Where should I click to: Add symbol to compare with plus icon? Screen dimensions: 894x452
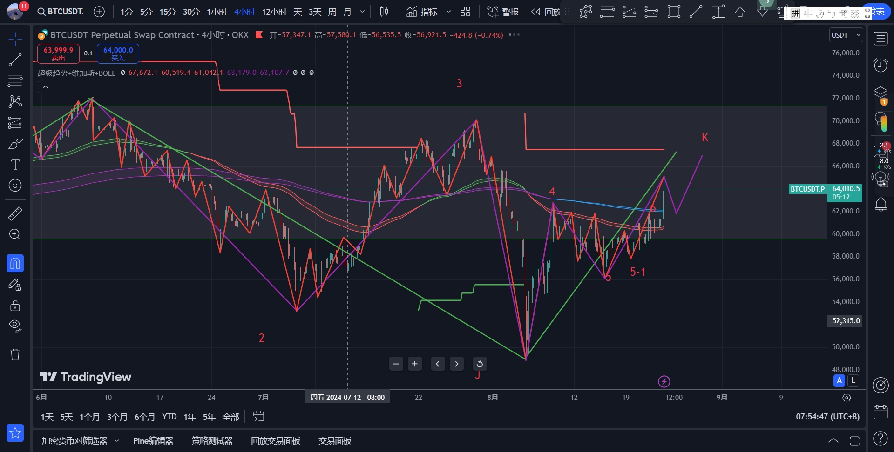[99, 12]
